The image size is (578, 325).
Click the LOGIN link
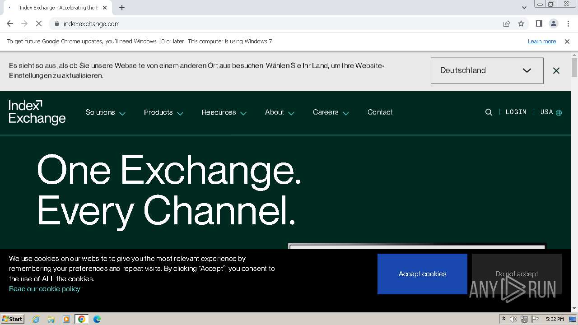tap(516, 112)
